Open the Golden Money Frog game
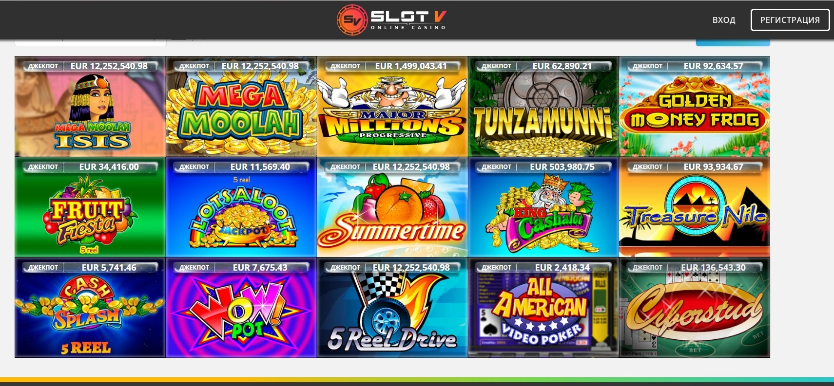The height and width of the screenshot is (386, 834). [x=695, y=107]
